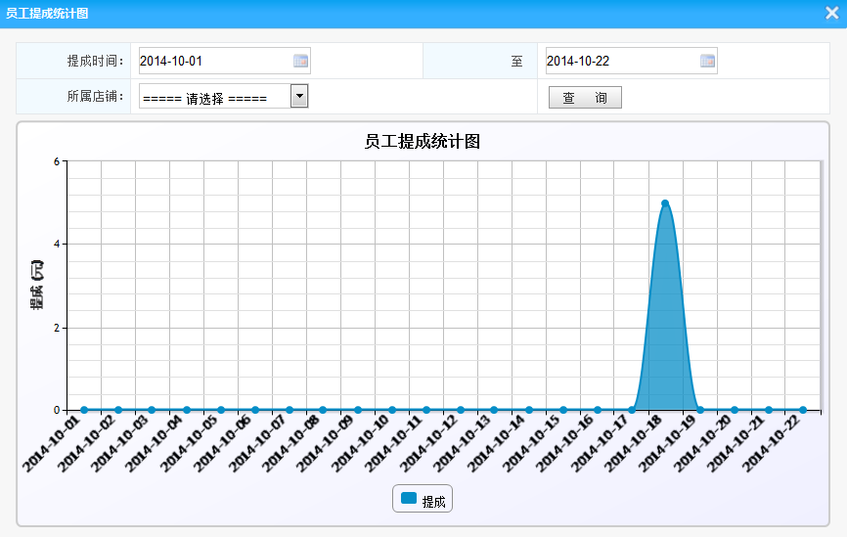Focus the start date field 2014-10-01
Screen dimensions: 847x537
(x=215, y=61)
